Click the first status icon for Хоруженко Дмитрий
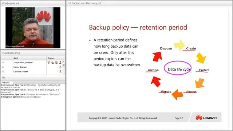Viewport: 233px width, 131px height. [x=49, y=63]
